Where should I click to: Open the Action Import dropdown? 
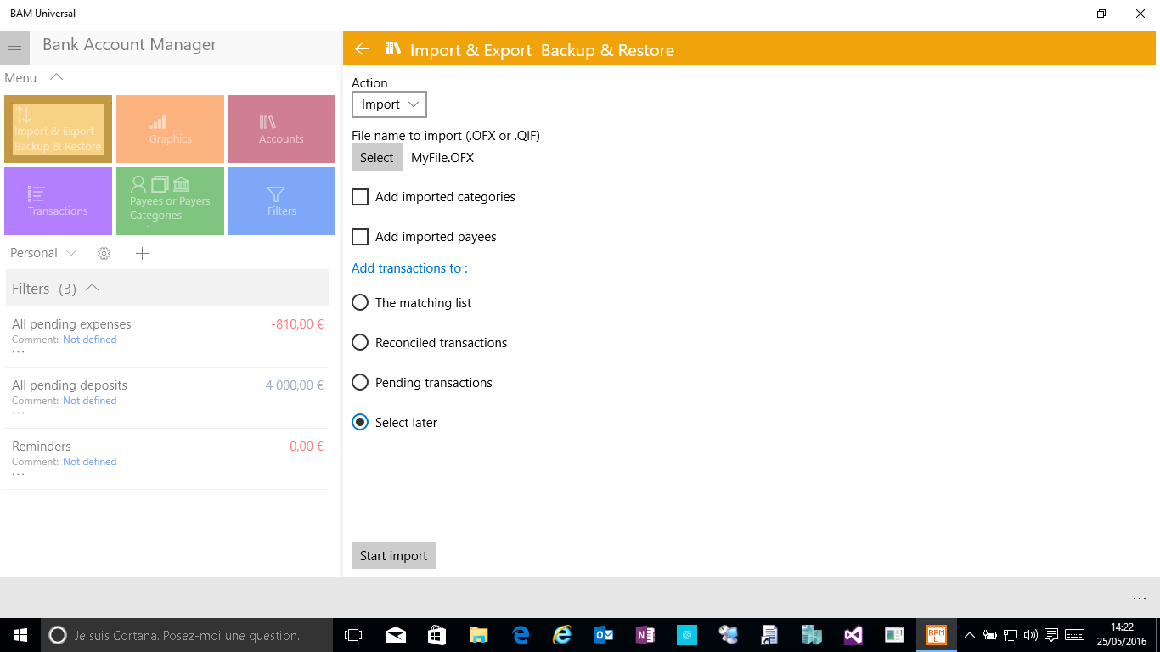[x=389, y=104]
